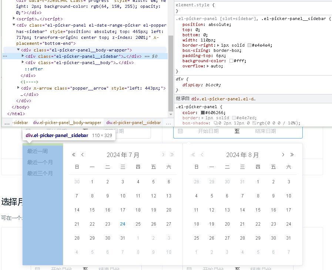Edit the position: absolute value
This screenshot has width=332, height=270.
[219, 24]
